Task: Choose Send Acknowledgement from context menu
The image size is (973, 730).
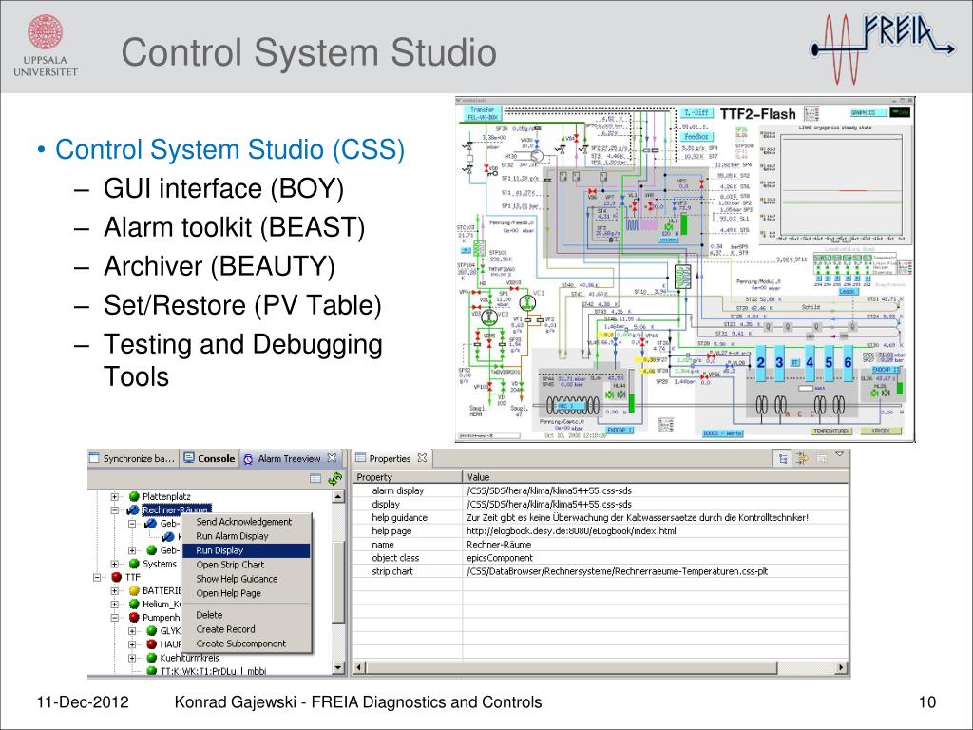Action: pyautogui.click(x=244, y=522)
